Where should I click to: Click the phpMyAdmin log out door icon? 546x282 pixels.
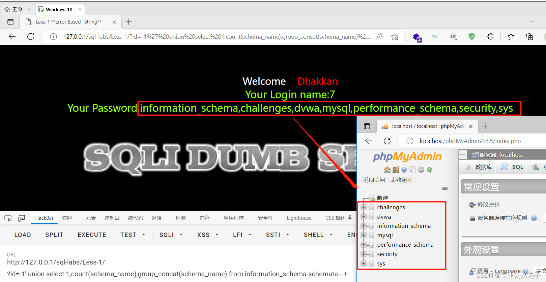[396, 170]
